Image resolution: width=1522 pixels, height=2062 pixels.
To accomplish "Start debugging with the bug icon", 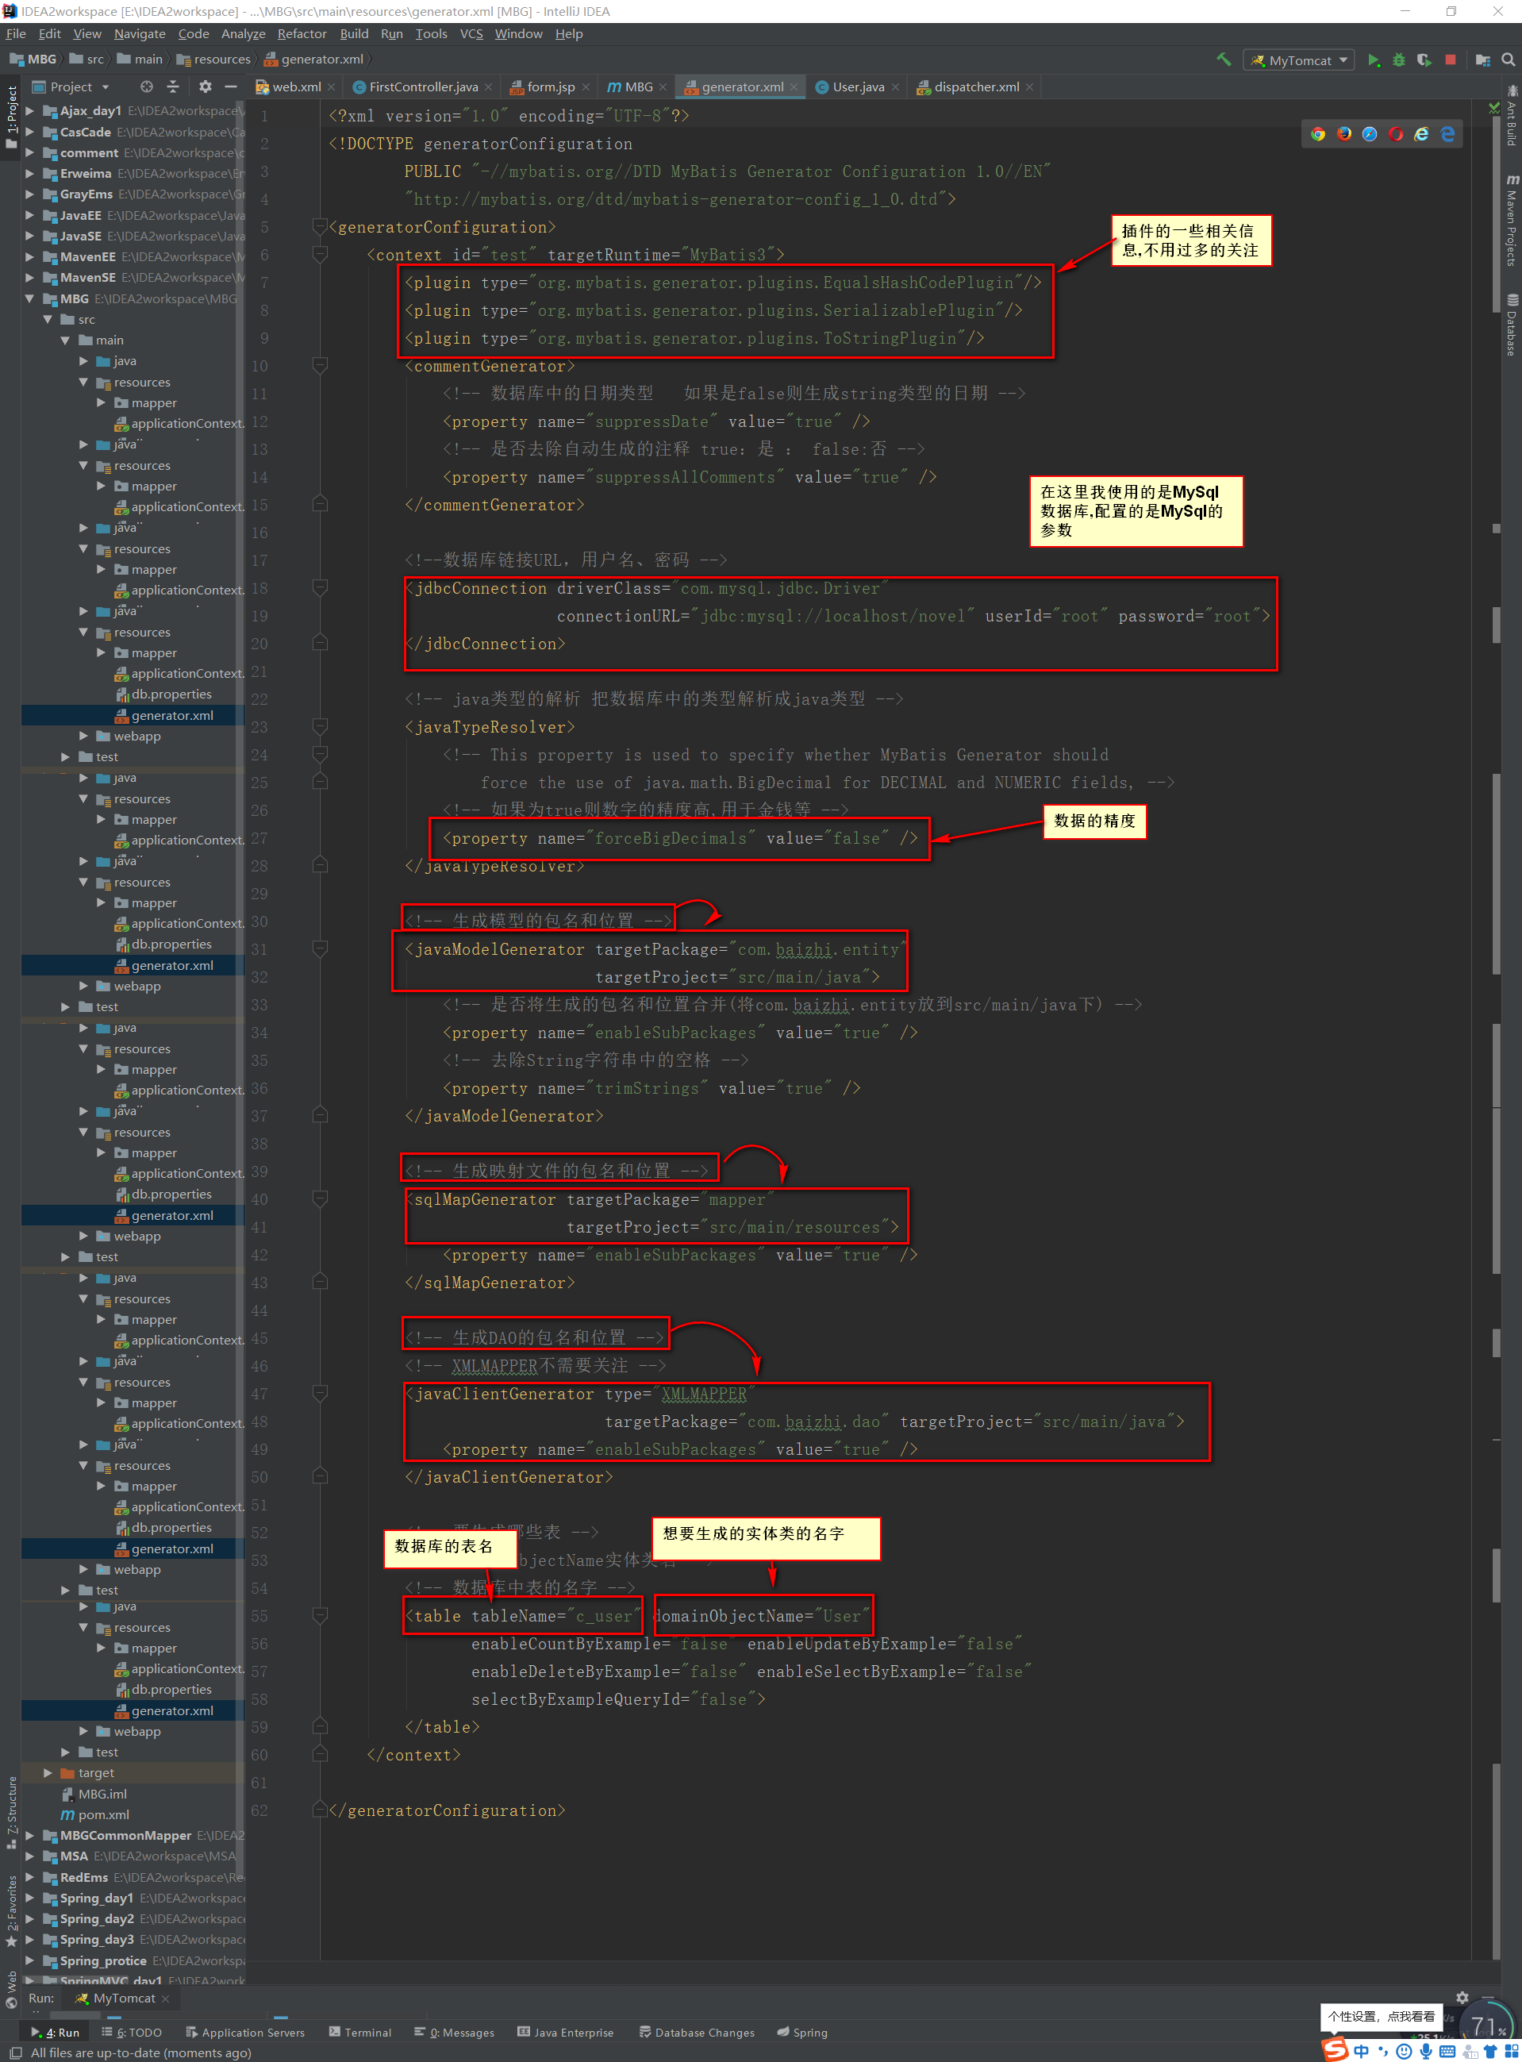I will (x=1398, y=60).
